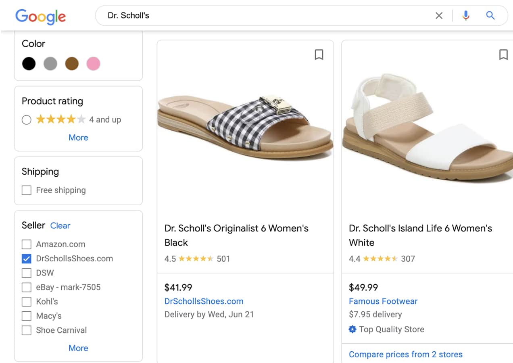Check the Macy's seller checkbox

tap(26, 316)
